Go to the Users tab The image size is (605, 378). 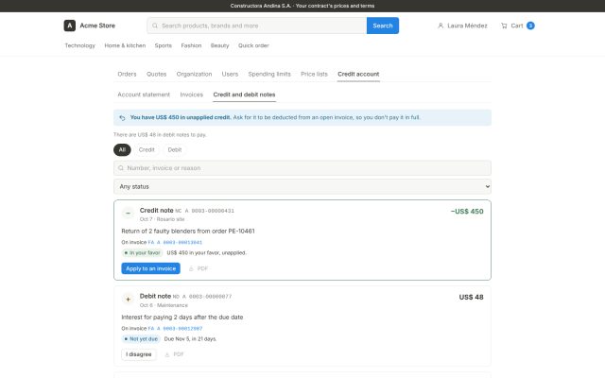coord(230,74)
